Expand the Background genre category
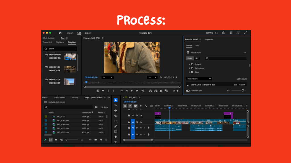Image resolution: width=291 pixels, height=163 pixels. pyautogui.click(x=189, y=68)
